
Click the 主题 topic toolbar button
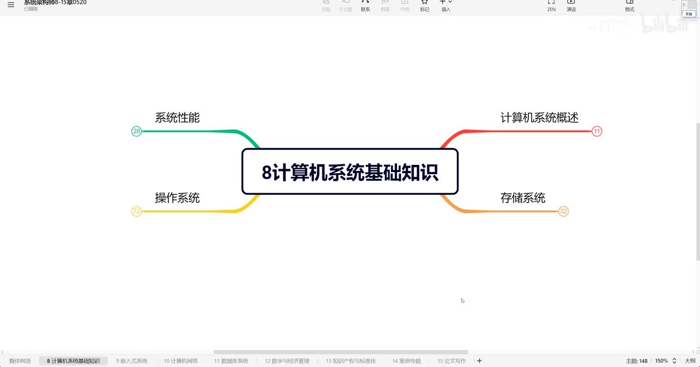pos(326,5)
